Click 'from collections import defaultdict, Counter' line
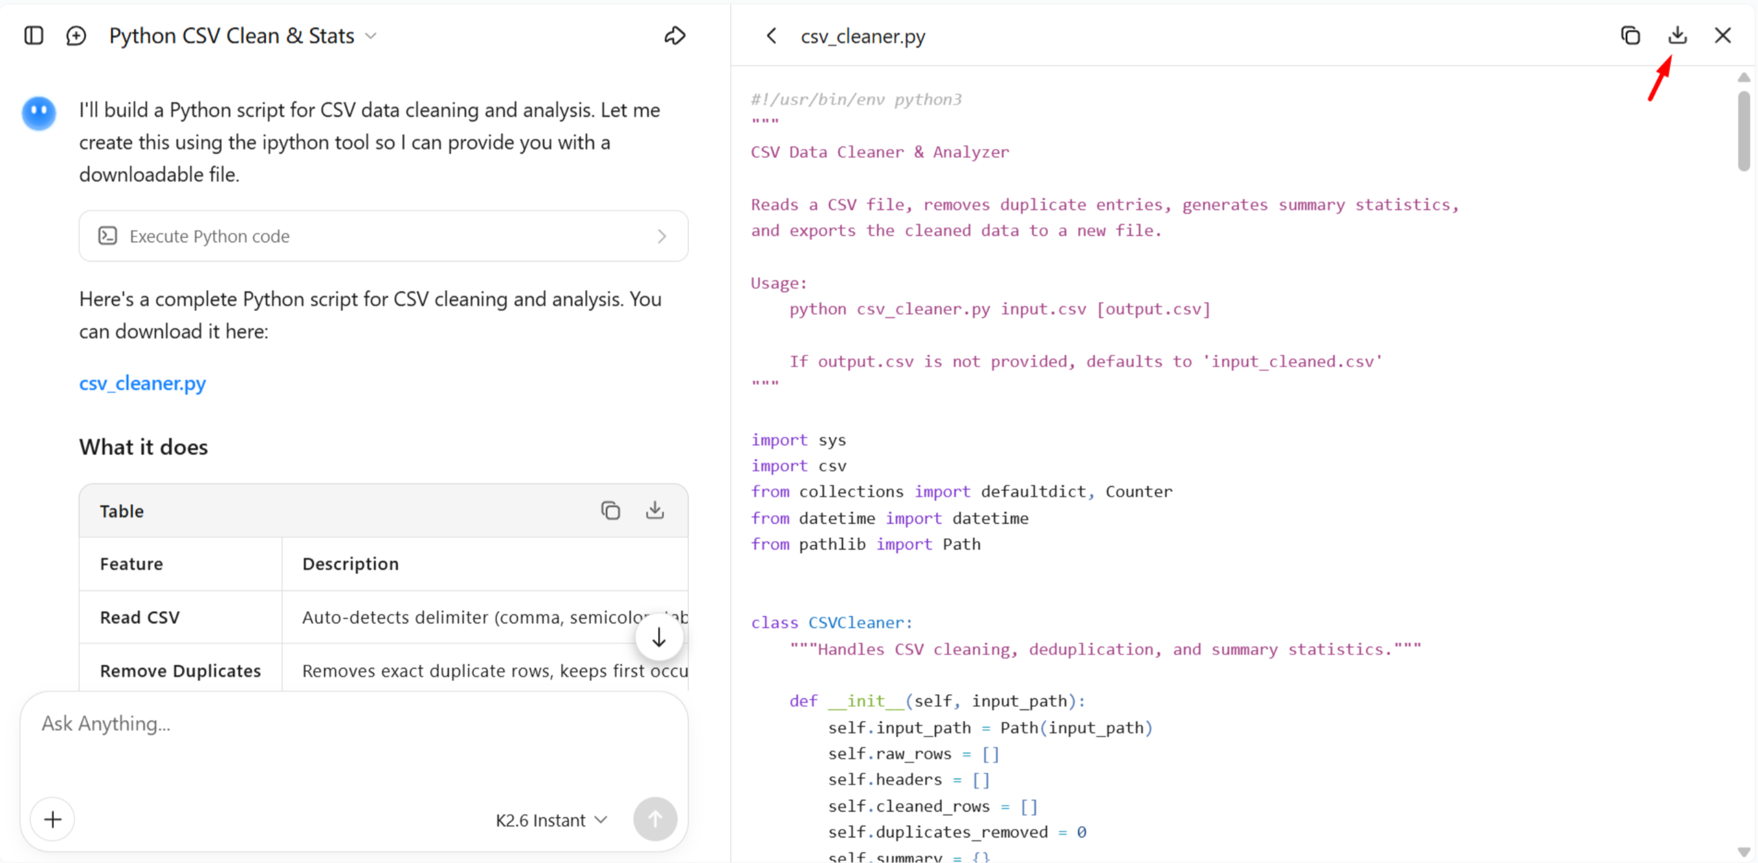 (x=962, y=492)
